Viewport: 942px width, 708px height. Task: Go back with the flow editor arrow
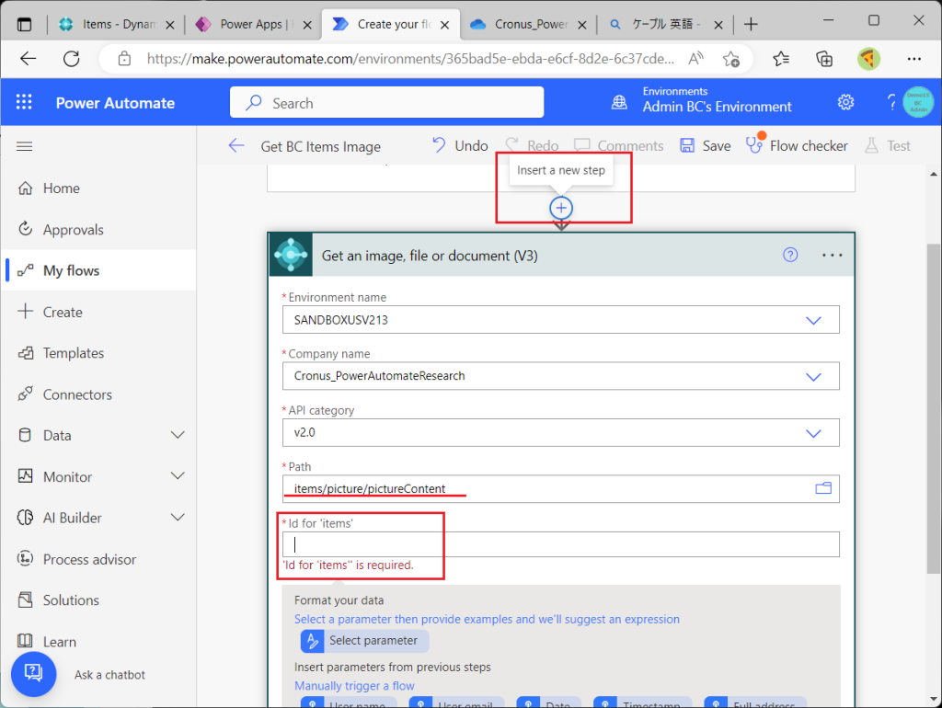click(236, 146)
